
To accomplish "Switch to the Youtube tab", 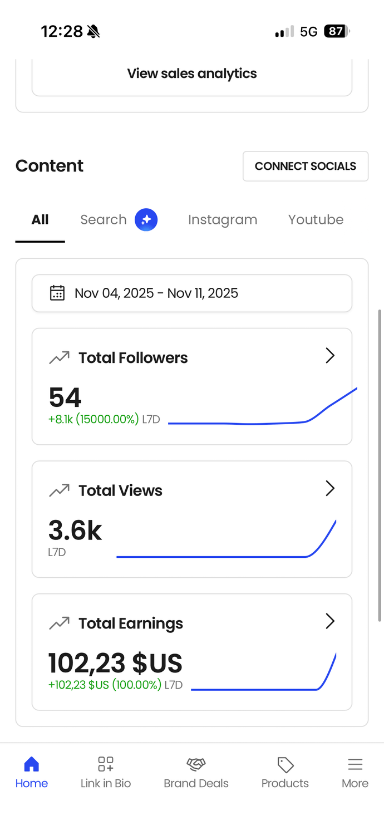I will [x=316, y=220].
